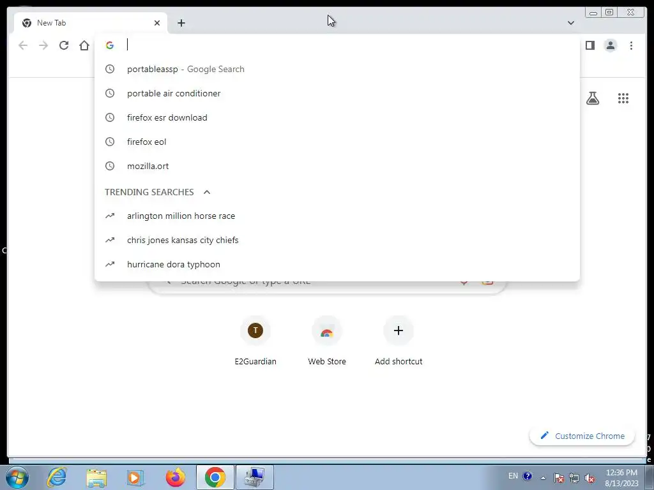Screen dimensions: 654x490
Task: Open the profile avatar icon
Action: (610, 45)
